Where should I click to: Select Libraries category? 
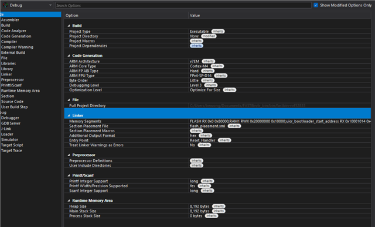(x=9, y=64)
